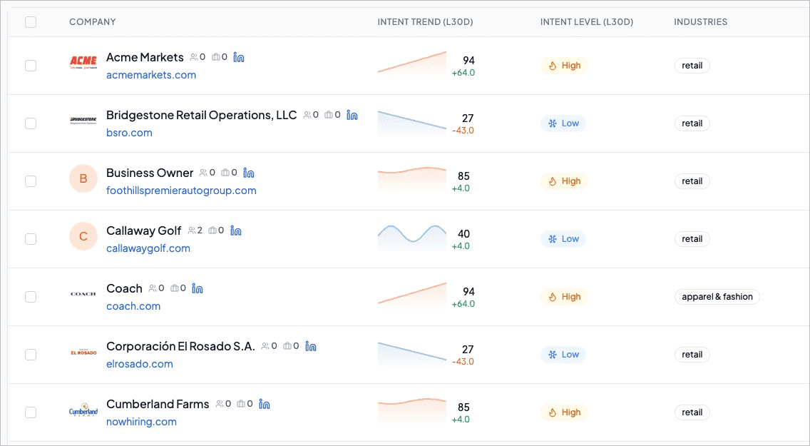Click Low intent badge for Bridgestone

(563, 123)
